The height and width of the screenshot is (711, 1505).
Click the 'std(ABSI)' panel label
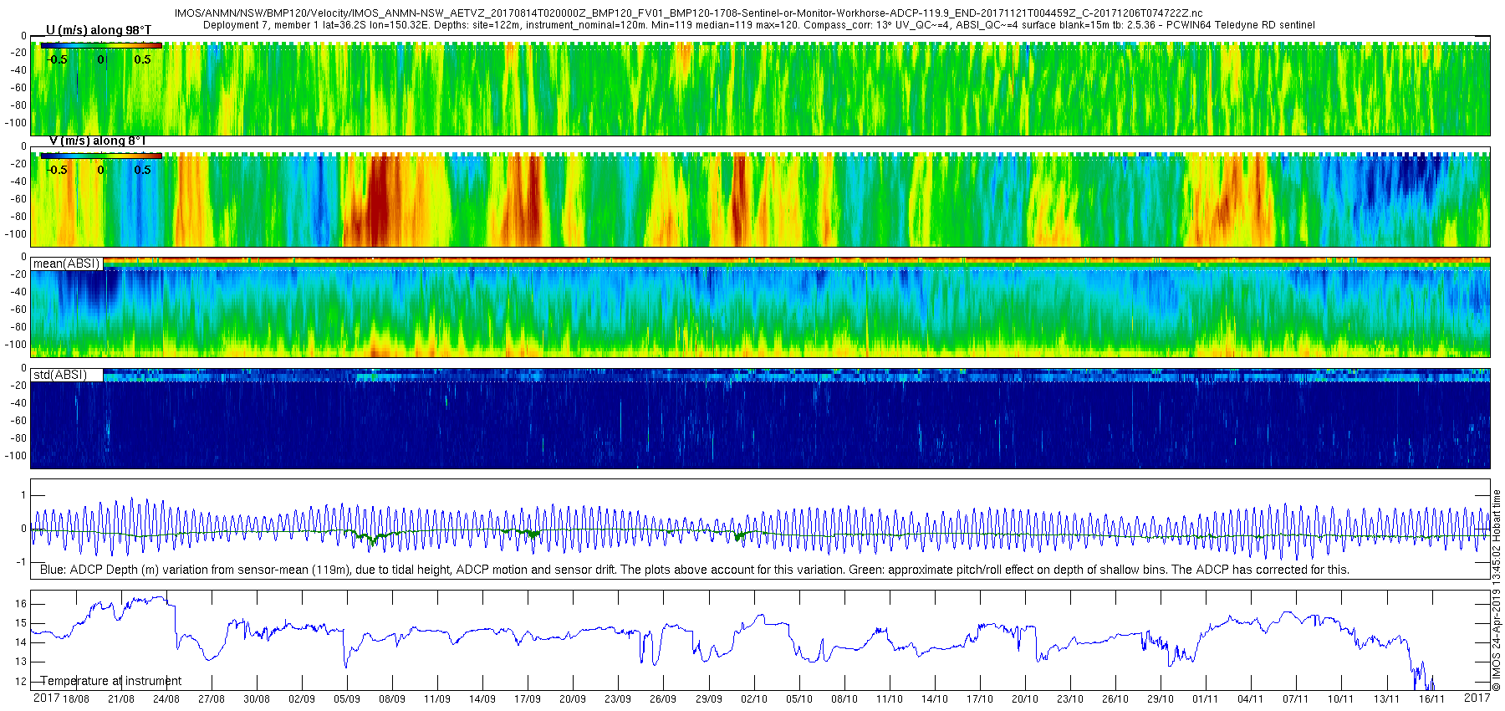[x=59, y=375]
